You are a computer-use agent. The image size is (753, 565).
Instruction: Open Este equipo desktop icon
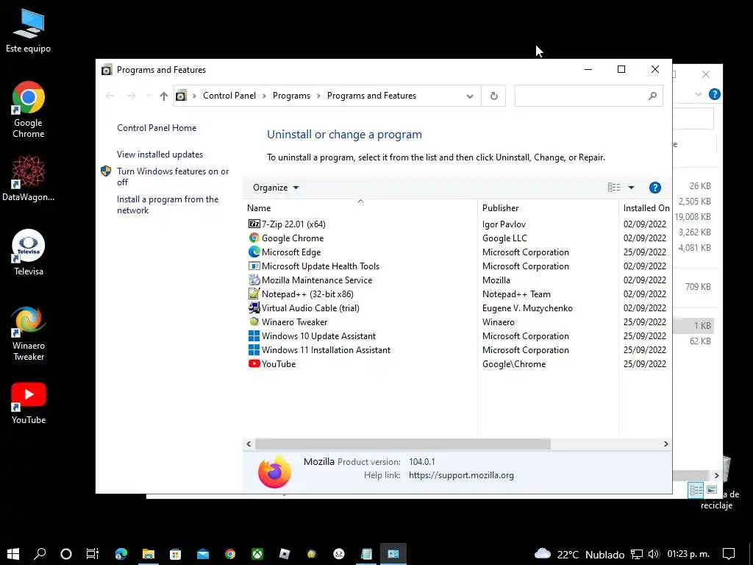[29, 31]
